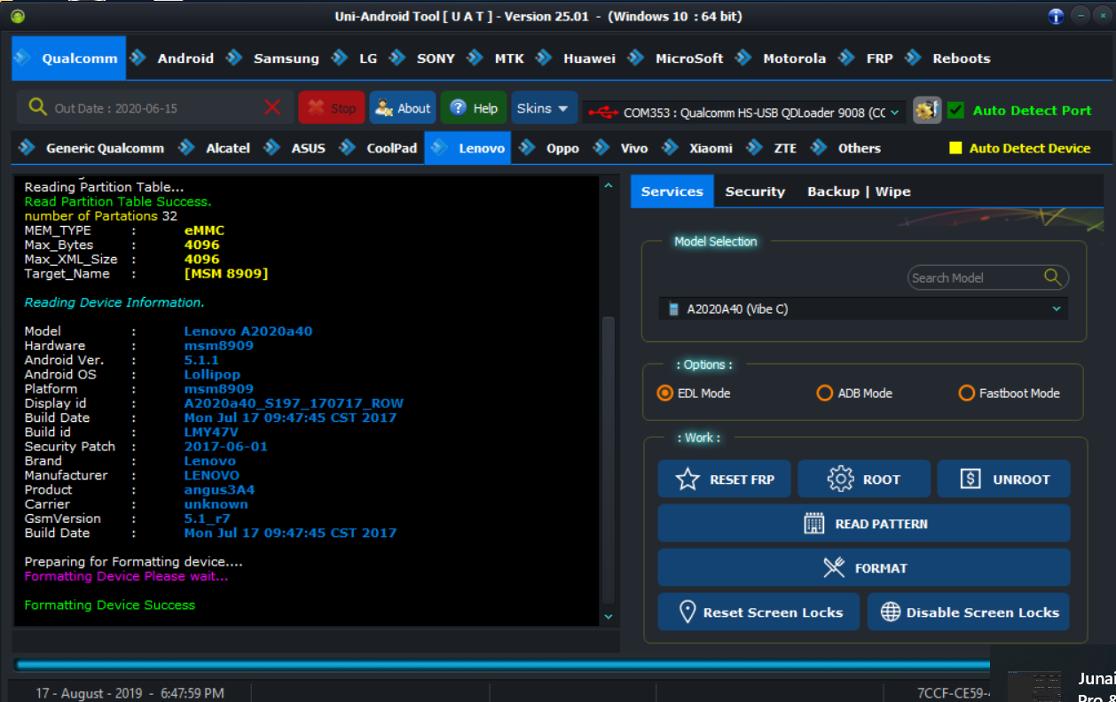Click the Reset Screen Locks button
1116x702 pixels.
tap(758, 612)
